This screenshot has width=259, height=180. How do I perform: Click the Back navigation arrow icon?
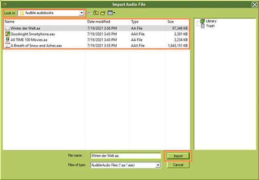[89, 13]
